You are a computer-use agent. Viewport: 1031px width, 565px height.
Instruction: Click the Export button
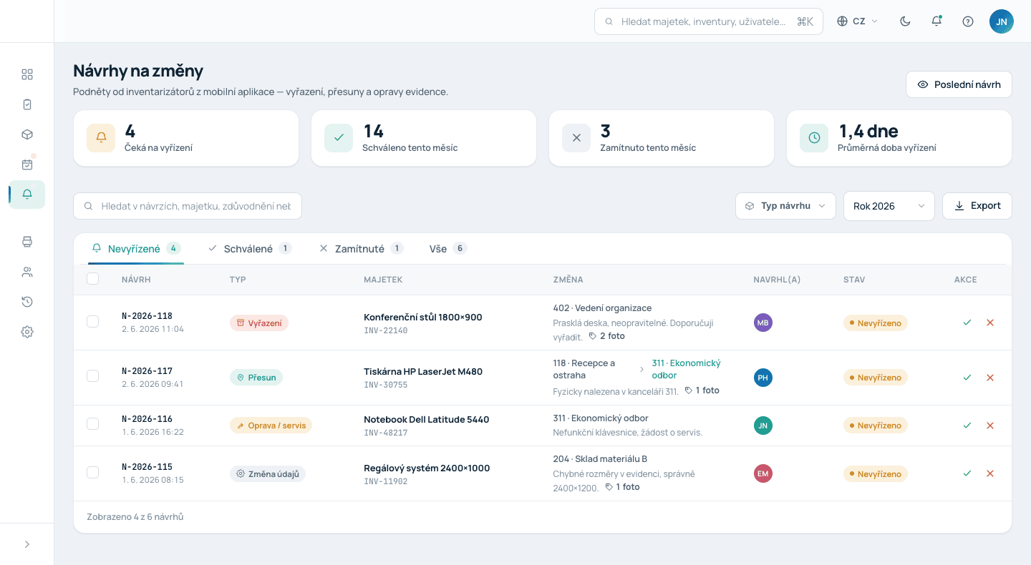pyautogui.click(x=977, y=206)
